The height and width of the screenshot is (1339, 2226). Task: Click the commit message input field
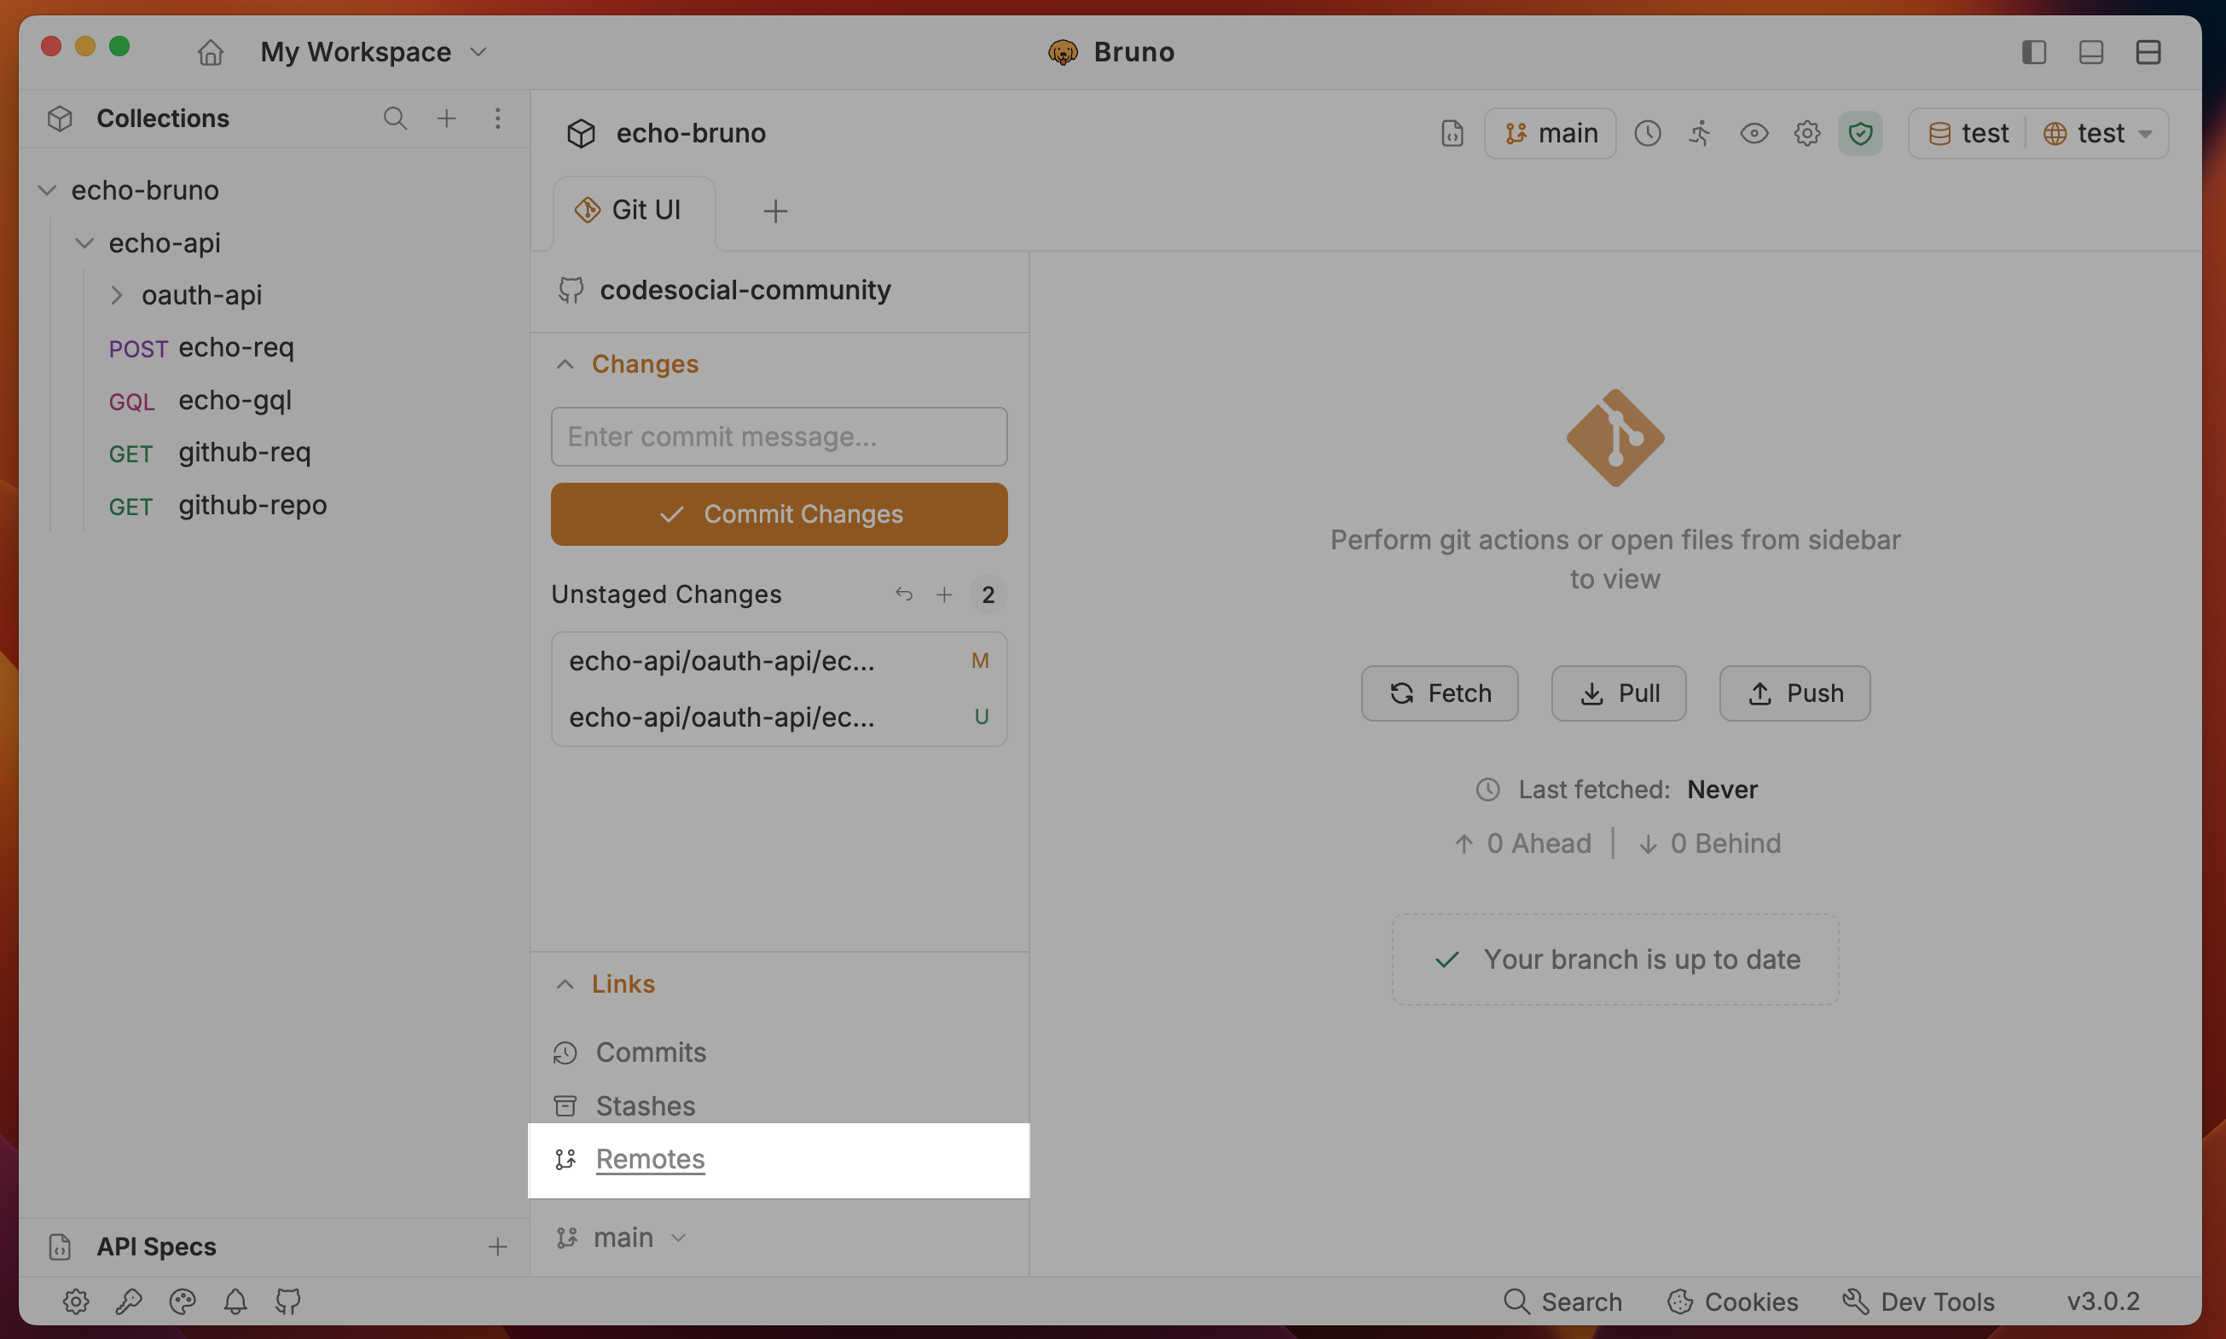click(x=779, y=437)
